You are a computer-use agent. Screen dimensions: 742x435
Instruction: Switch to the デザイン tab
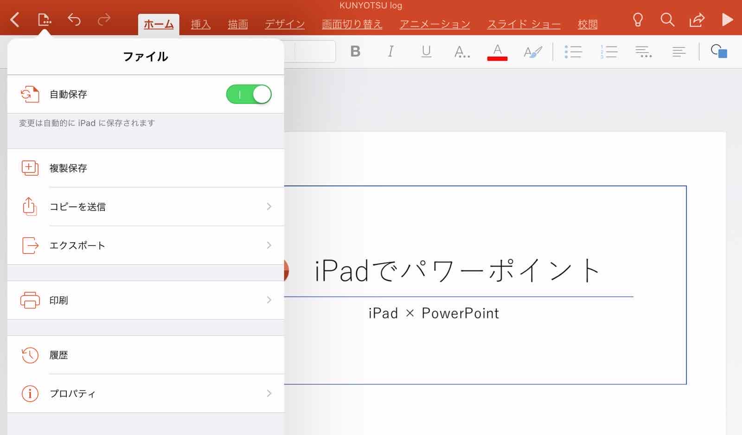[285, 24]
